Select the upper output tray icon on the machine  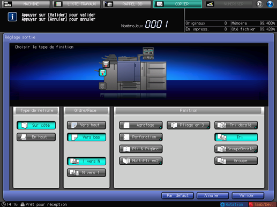106,64
